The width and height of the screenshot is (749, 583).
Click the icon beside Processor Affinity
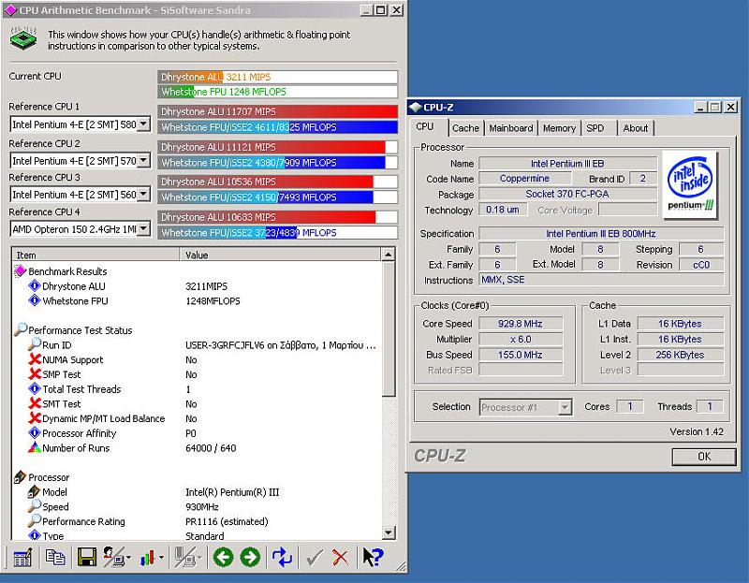pos(35,433)
